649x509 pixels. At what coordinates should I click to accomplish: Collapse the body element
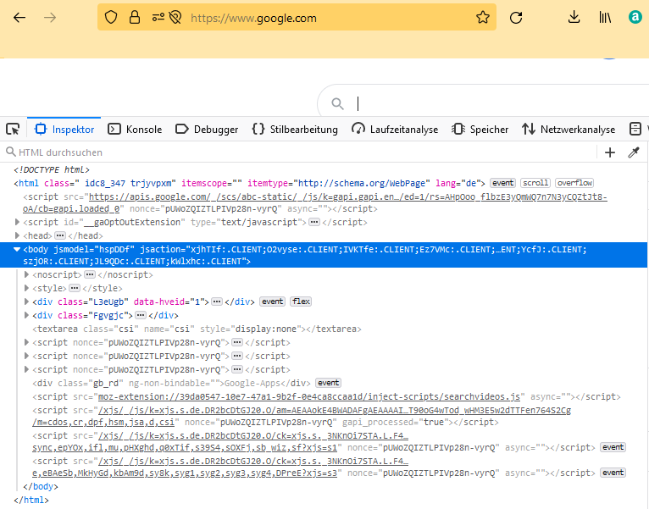17,249
